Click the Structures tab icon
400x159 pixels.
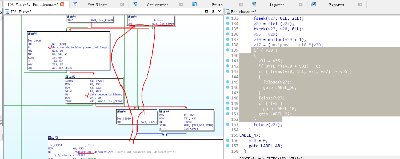(x=135, y=5)
